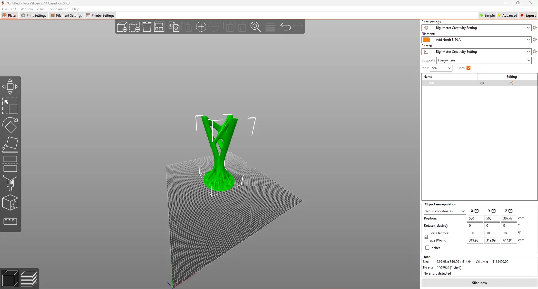Screen dimensions: 538x289
Task: Click the editing icon in Table row
Action: (x=511, y=83)
